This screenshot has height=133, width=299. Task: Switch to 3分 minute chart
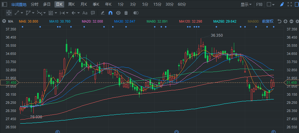(133, 4)
